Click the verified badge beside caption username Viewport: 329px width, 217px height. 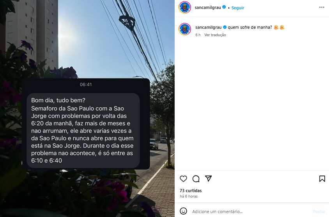[225, 27]
